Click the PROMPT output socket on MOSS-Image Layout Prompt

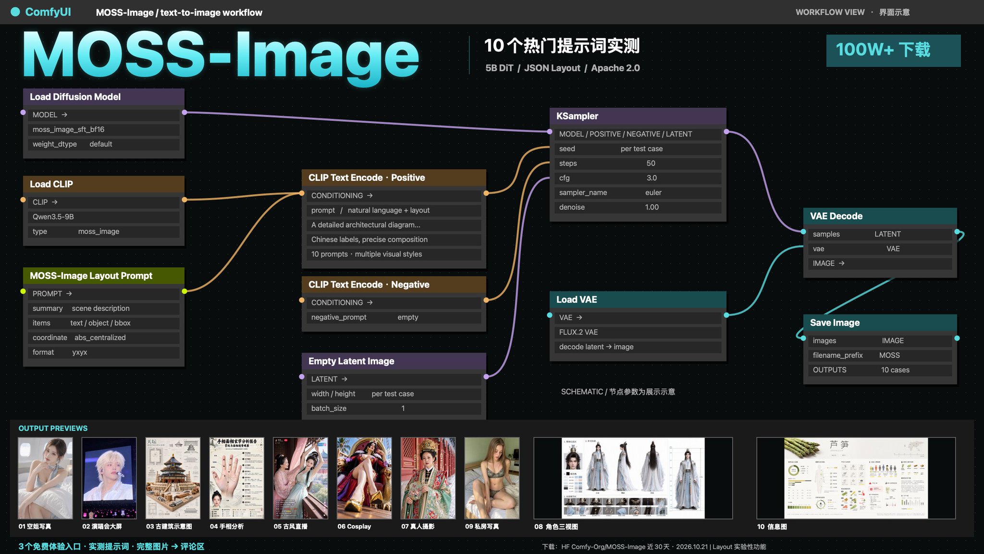click(184, 291)
